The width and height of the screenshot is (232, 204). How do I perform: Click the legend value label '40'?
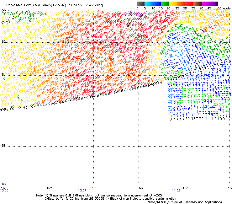coord(201,8)
